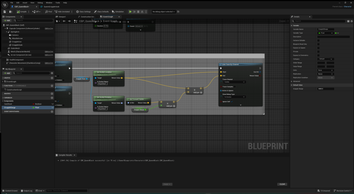The height and width of the screenshot is (194, 354).
Task: Click the CLEAR button in Compiler Results
Action: [282, 184]
